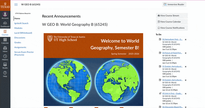
Task: Click the W GEO B (65245) breadcrumb
Action: click(x=31, y=4)
